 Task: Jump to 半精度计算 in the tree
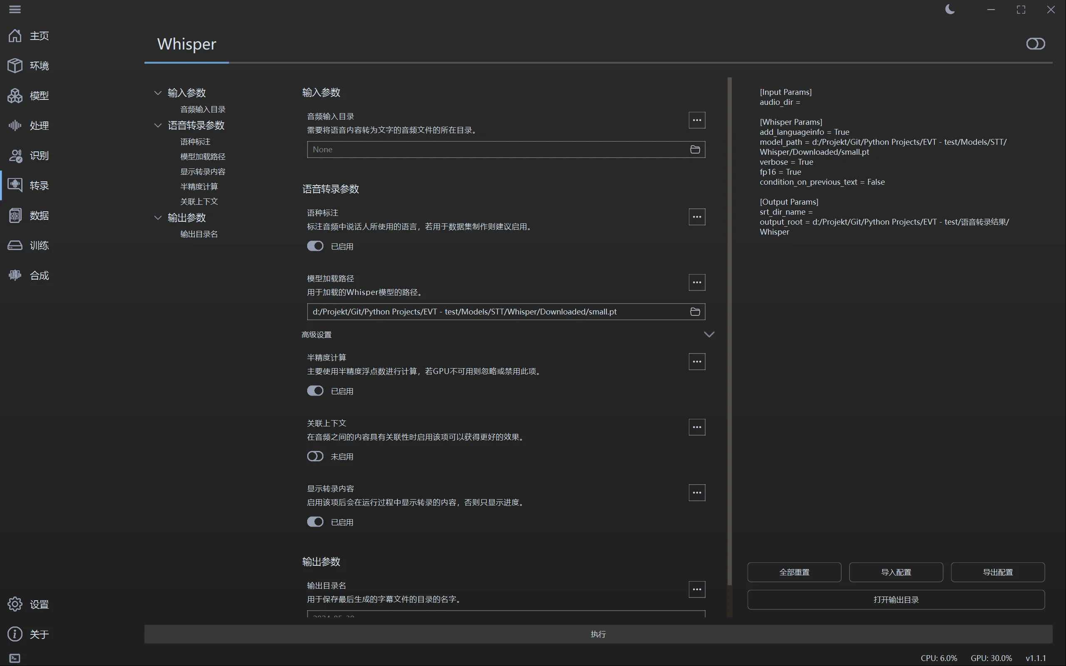click(x=199, y=187)
